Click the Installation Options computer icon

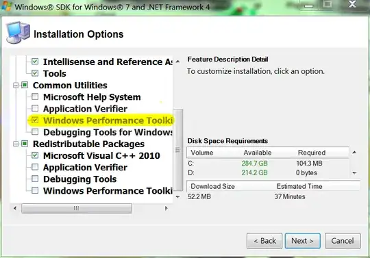pyautogui.click(x=18, y=33)
